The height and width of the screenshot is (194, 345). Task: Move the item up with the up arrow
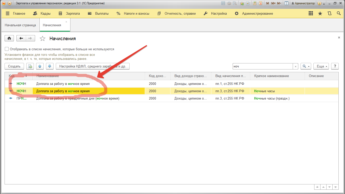tap(40, 66)
